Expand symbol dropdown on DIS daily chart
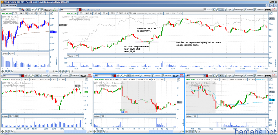The image size is (278, 135). 20,75
